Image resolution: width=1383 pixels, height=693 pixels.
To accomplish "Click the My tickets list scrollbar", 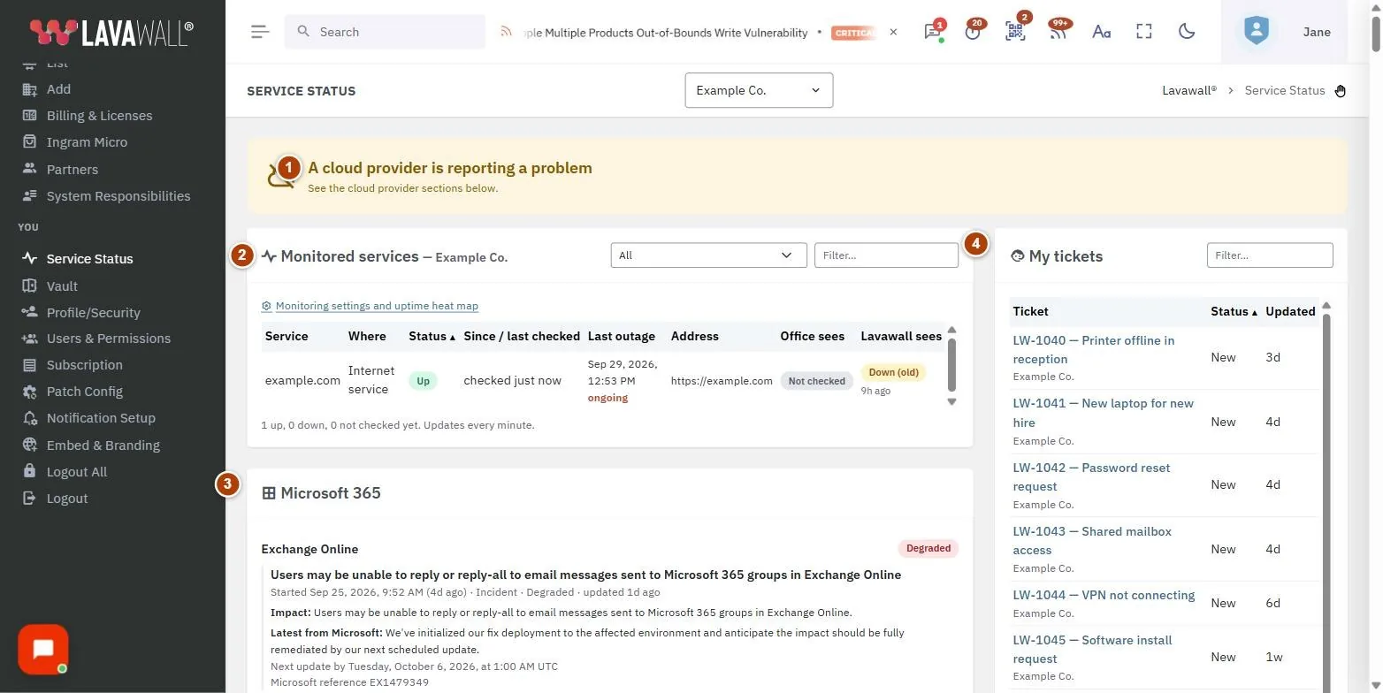I will pyautogui.click(x=1326, y=495).
